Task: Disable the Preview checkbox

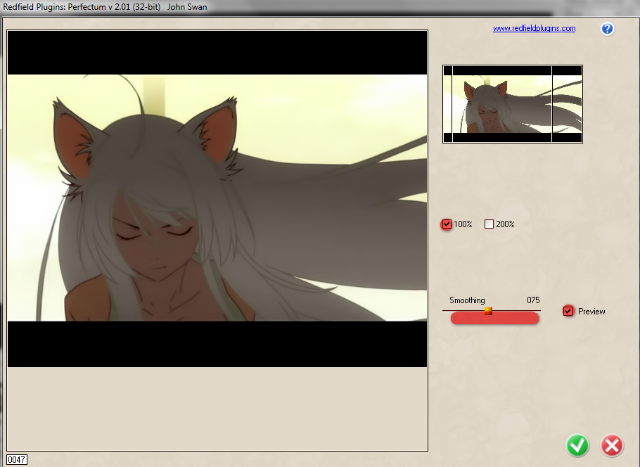Action: (x=568, y=311)
